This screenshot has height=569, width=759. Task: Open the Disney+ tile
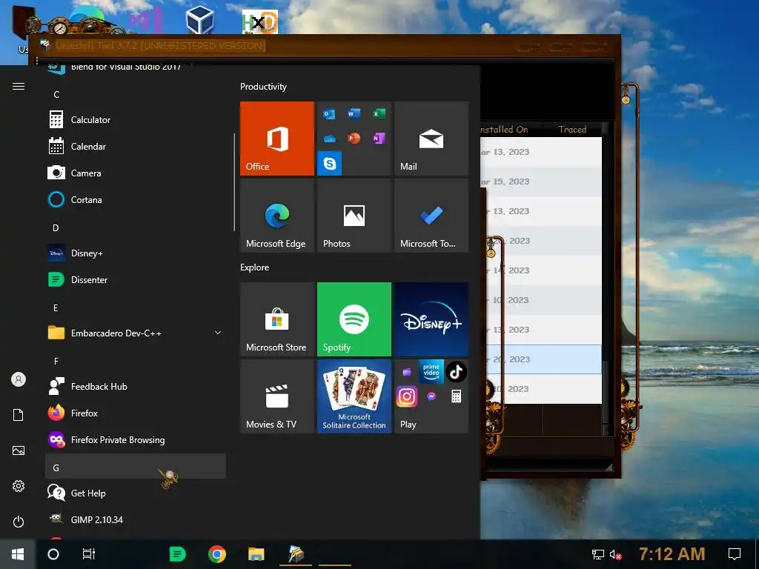coord(431,319)
